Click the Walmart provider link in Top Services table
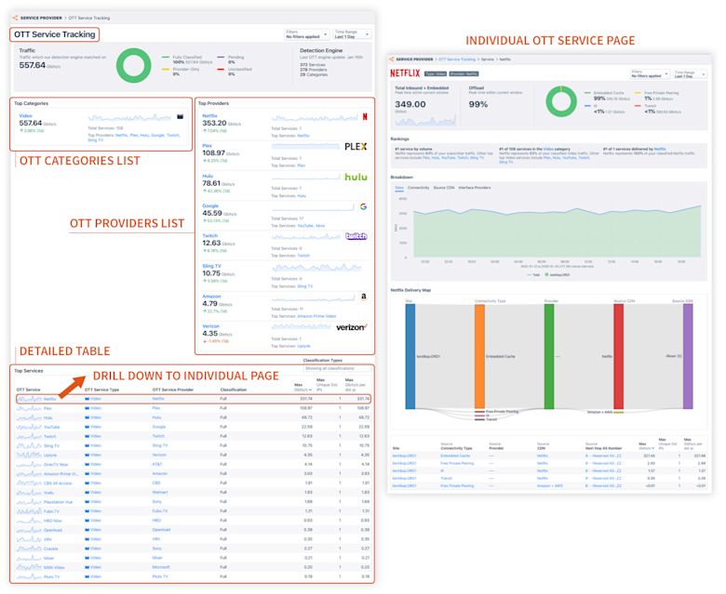Screen dimensions: 726x594 160,493
